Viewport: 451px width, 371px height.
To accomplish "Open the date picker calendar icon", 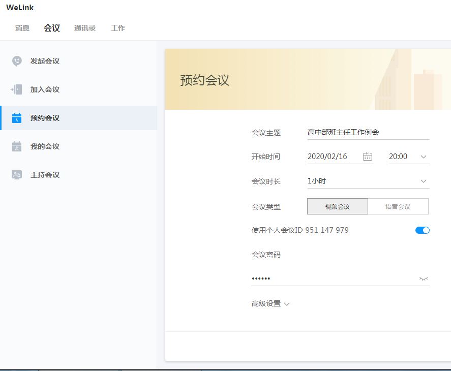I will click(x=368, y=157).
